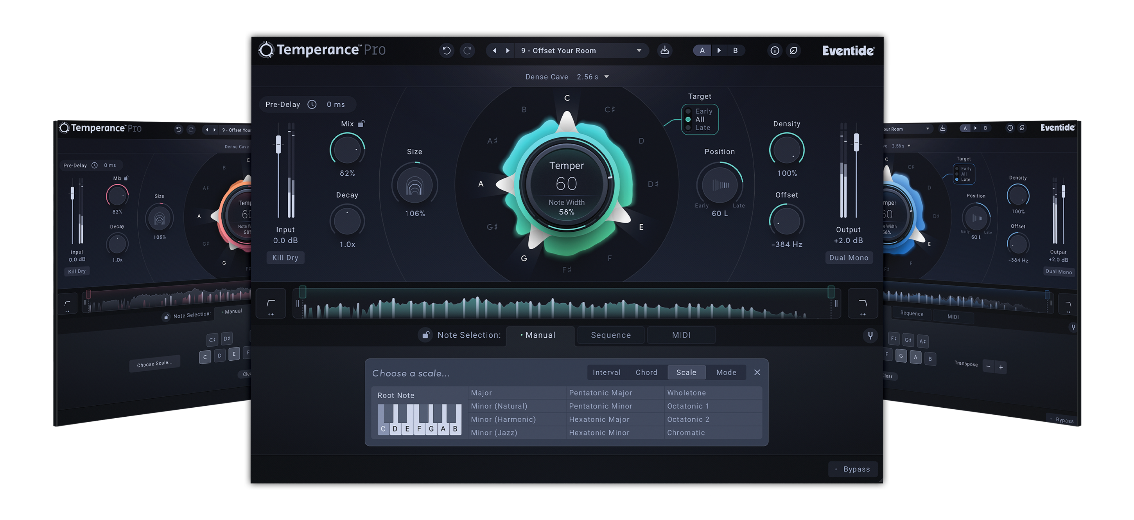Viewport: 1134px width, 520px height.
Task: Click the Pre-Delay clock sync icon
Action: pos(312,104)
